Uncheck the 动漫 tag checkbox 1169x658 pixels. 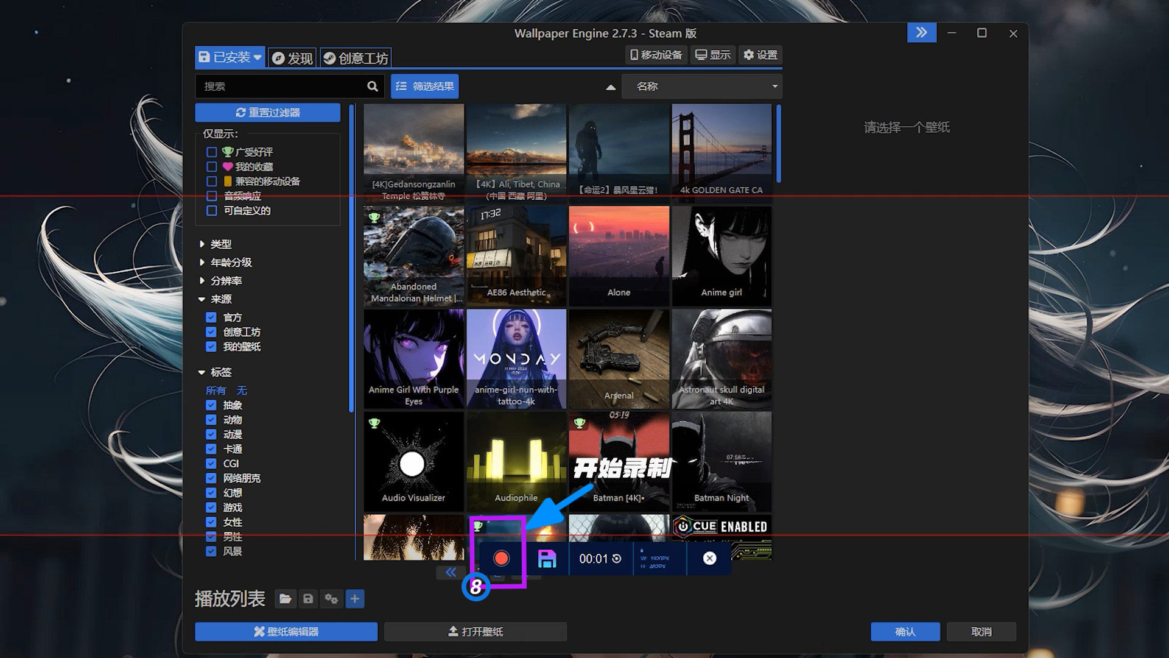pos(211,434)
